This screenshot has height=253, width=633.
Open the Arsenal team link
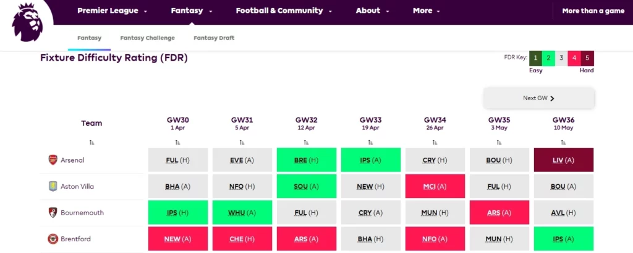[x=73, y=160]
